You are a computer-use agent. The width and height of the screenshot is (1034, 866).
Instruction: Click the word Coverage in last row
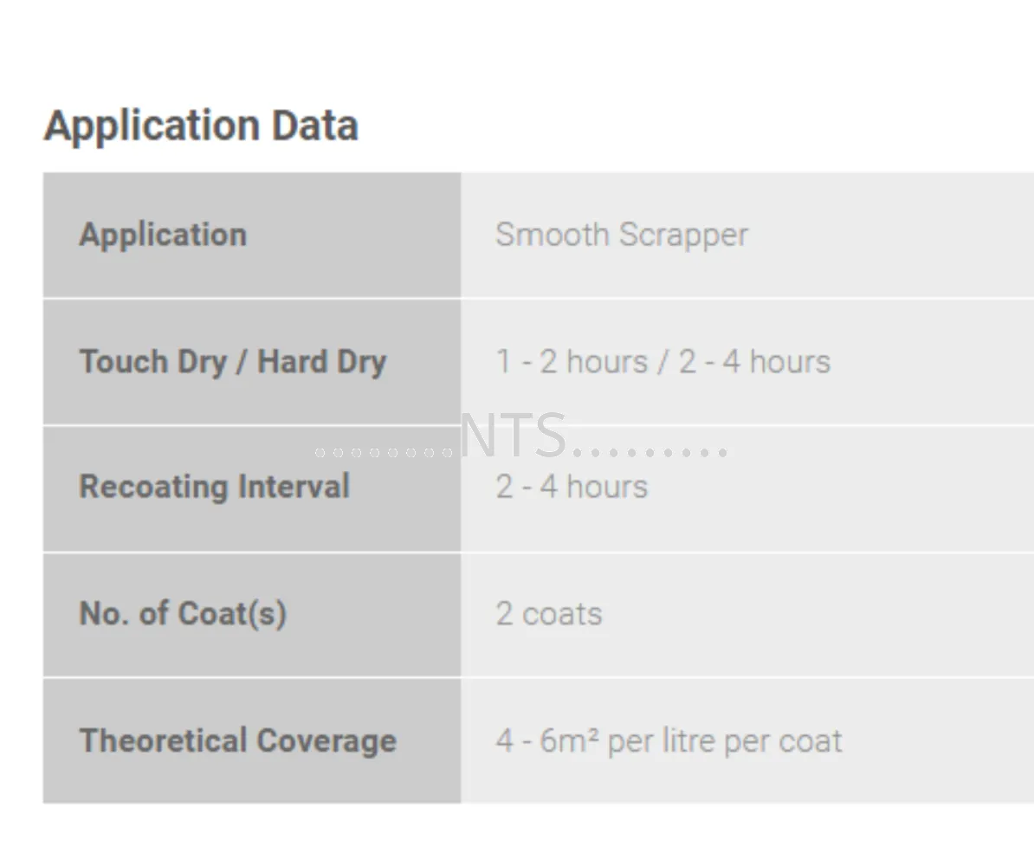[x=326, y=740]
